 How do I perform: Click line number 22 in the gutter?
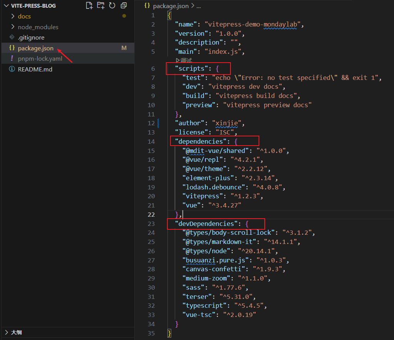pos(151,214)
